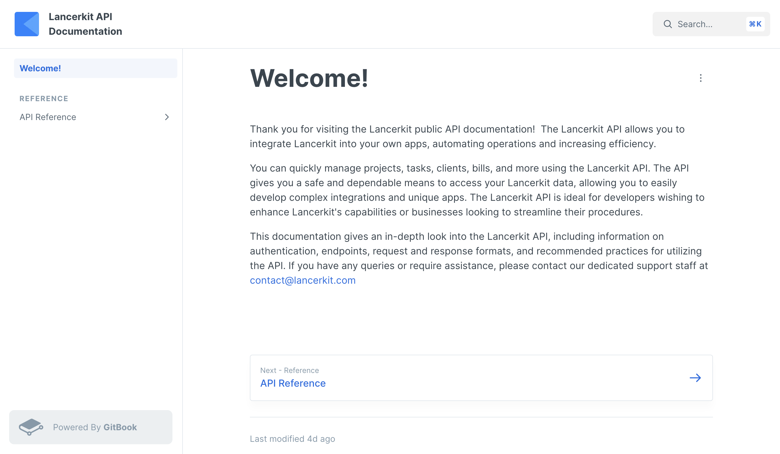Click the Next - Reference label
This screenshot has height=454, width=780.
point(289,370)
